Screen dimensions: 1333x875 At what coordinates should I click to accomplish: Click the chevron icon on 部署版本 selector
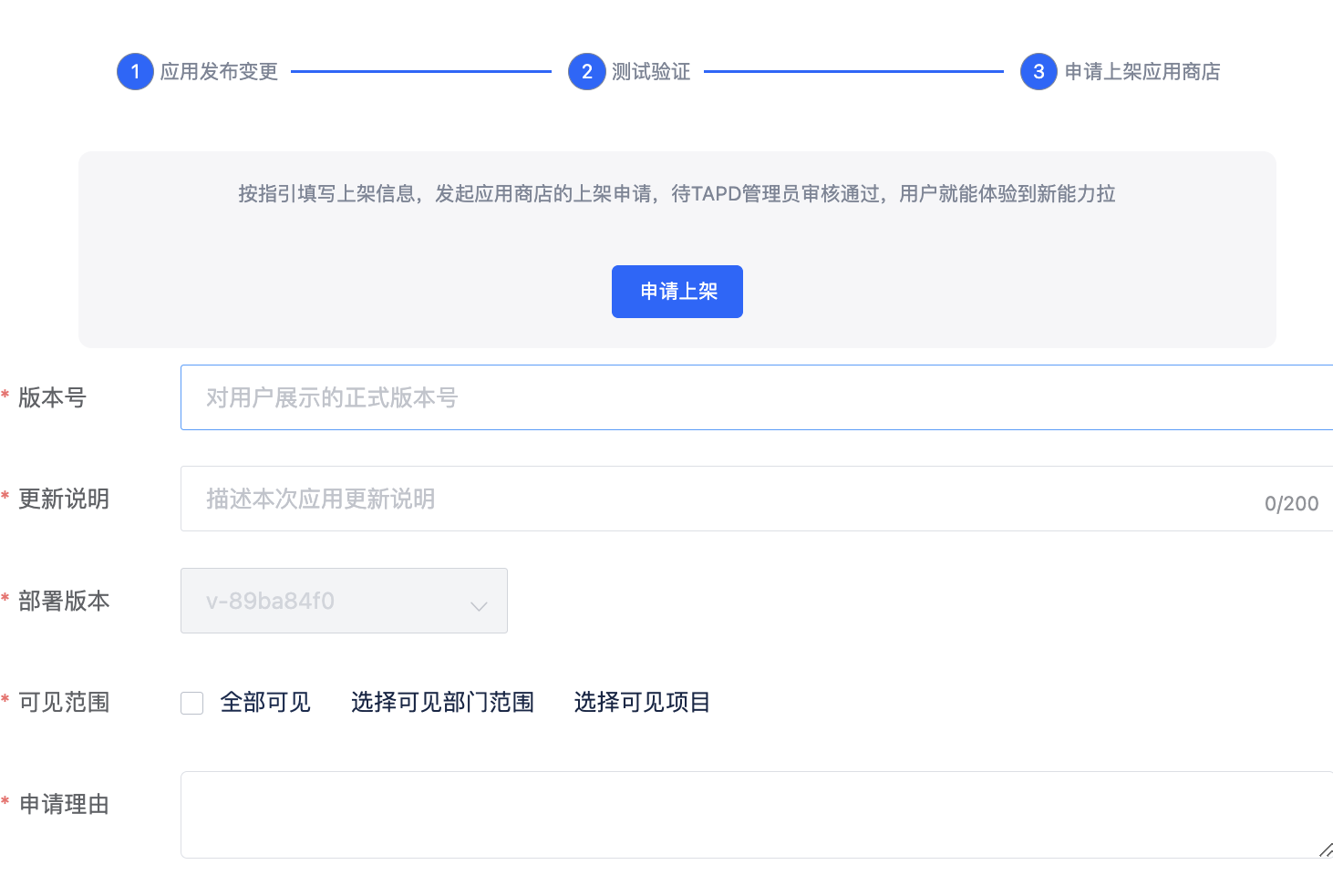[x=479, y=603]
